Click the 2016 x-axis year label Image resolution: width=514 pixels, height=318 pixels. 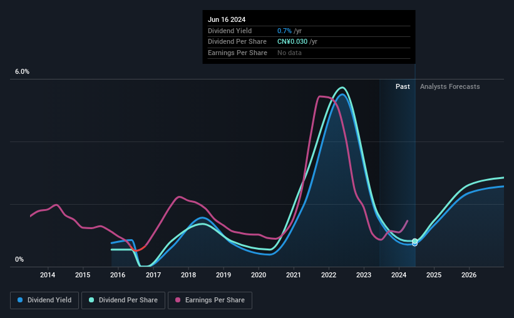coord(118,275)
